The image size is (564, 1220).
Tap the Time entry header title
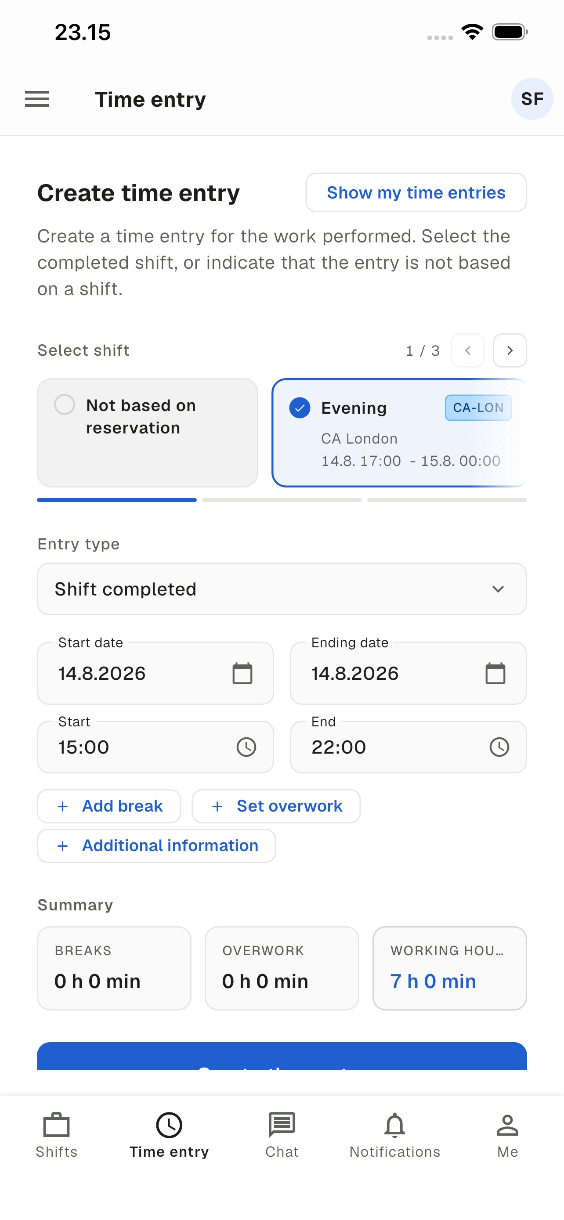click(151, 99)
